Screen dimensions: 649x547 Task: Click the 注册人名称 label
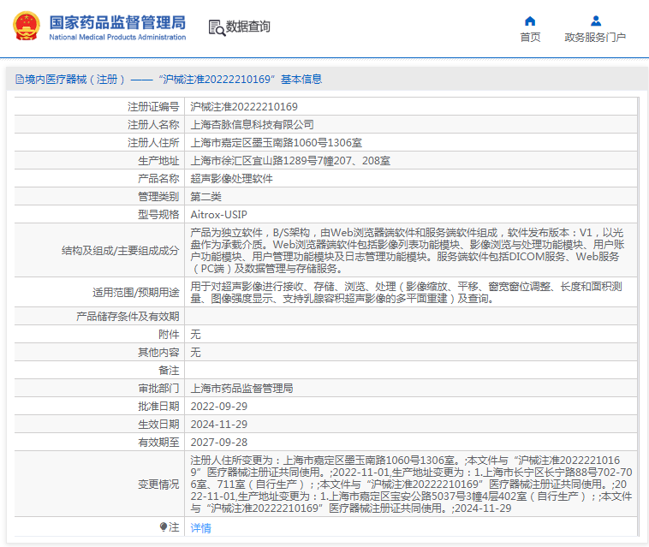[x=153, y=124]
